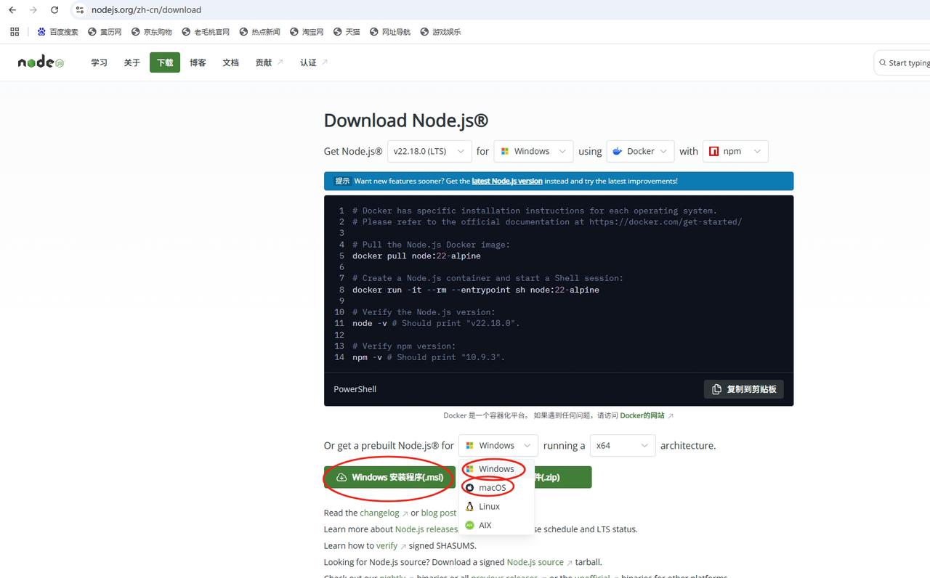This screenshot has height=578, width=930.
Task: Expand the x64 architecture dropdown
Action: [x=622, y=446]
